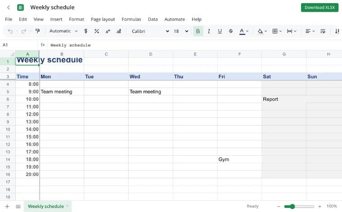342x212 pixels.
Task: Expand undo history dropdown arrow
Action: (x=17, y=31)
